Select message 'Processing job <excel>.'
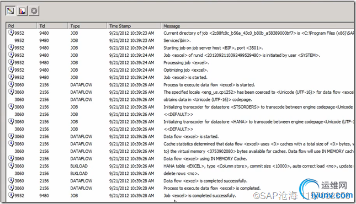356x204 pixels. (x=186, y=63)
